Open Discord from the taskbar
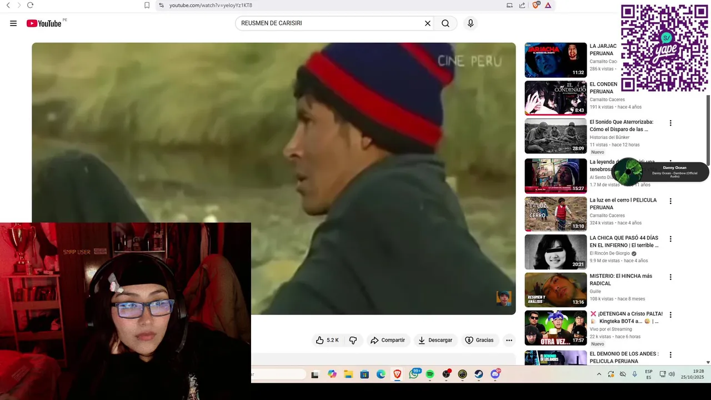 click(x=495, y=374)
